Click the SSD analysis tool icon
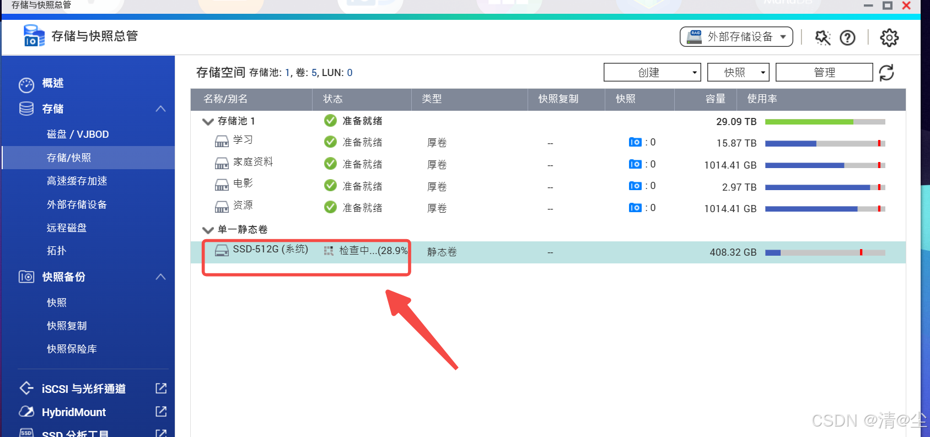 tap(26, 433)
